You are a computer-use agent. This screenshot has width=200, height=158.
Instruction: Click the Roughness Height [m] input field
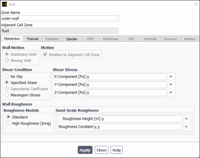coord(142,119)
